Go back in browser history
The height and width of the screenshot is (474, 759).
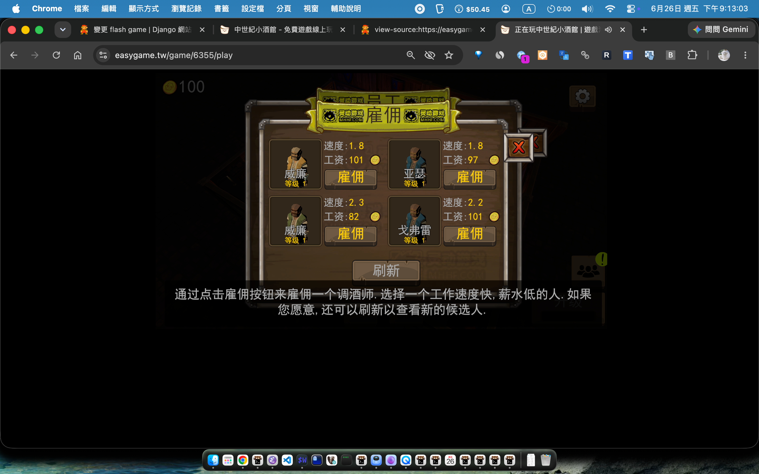tap(13, 55)
